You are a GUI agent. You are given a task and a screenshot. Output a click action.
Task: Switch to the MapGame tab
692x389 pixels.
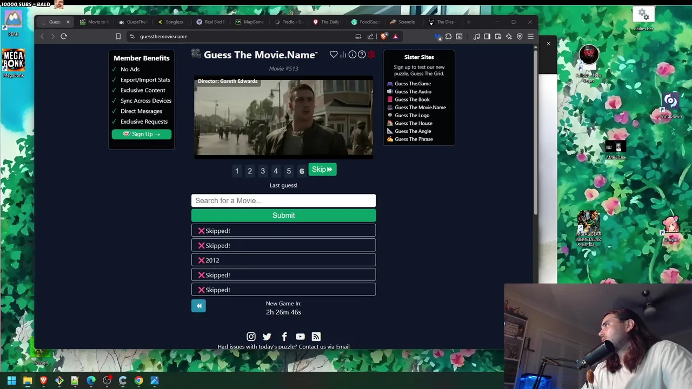click(x=249, y=22)
